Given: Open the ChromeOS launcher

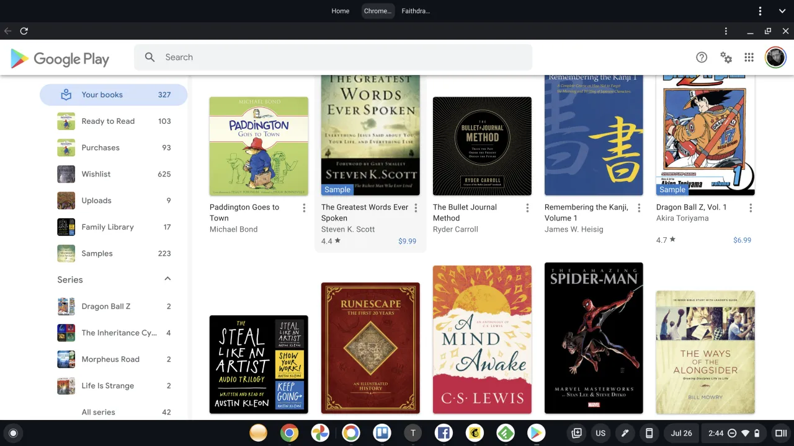Looking at the screenshot, I should [13, 433].
